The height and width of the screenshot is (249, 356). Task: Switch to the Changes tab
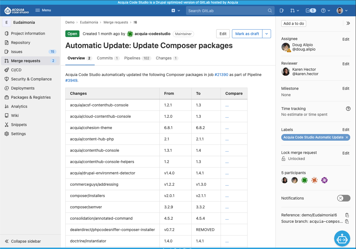(167, 58)
